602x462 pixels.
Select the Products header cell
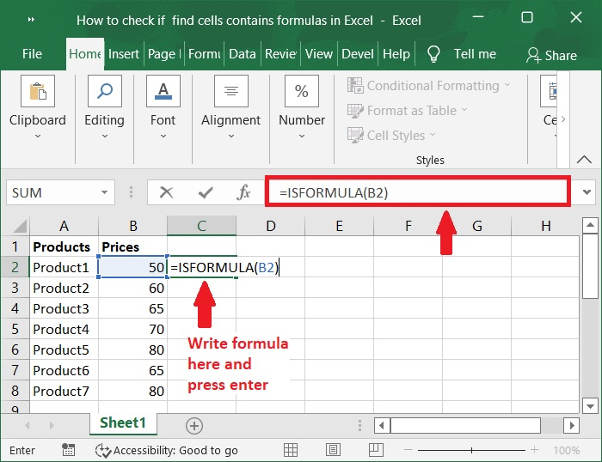[64, 246]
